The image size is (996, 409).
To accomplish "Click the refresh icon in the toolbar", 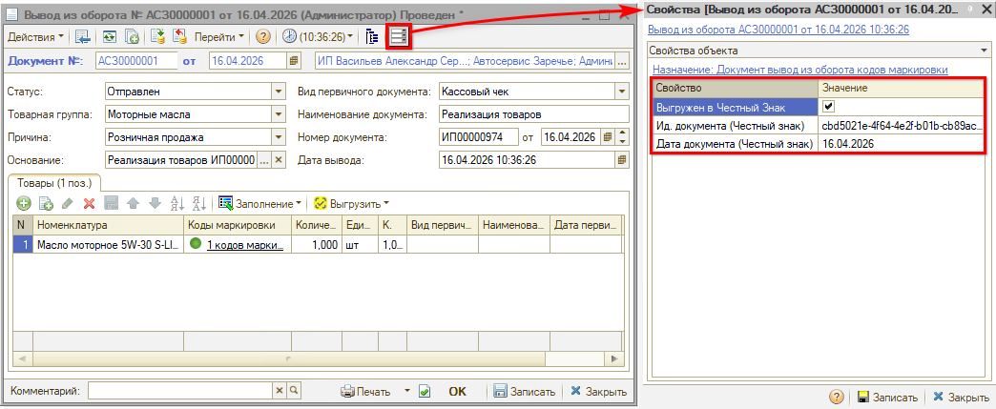I will (x=111, y=36).
